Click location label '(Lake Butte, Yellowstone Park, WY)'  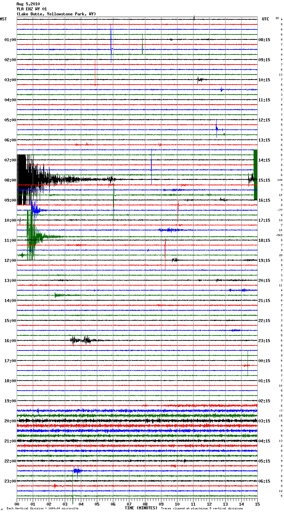pos(56,14)
